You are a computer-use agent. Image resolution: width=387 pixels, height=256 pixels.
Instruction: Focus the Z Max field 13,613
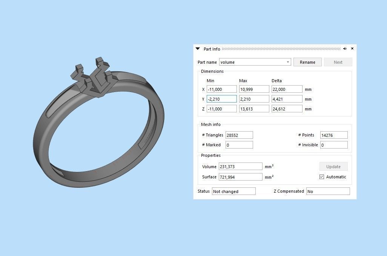pyautogui.click(x=254, y=109)
